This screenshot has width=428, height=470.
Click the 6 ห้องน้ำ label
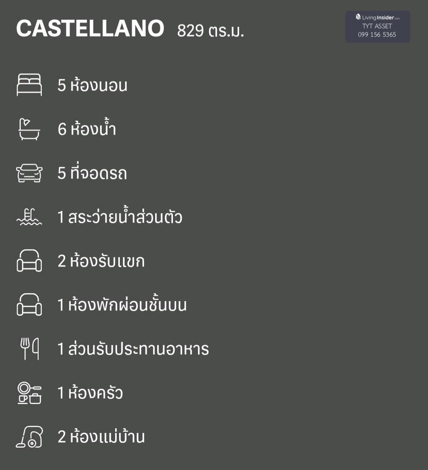(87, 129)
